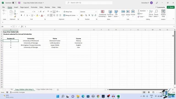Screen dimensions: 176x99
Task: Click Middle Align icon
Action: 51,12
